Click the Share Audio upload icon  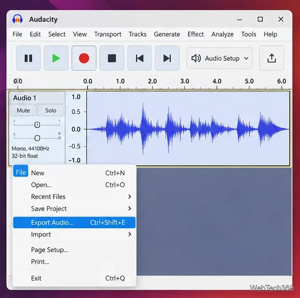click(271, 58)
